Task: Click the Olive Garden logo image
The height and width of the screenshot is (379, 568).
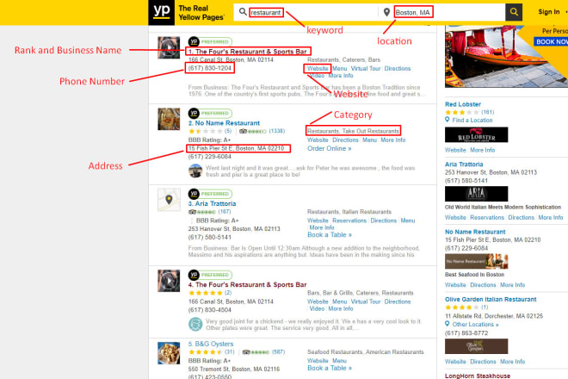Action: click(477, 346)
